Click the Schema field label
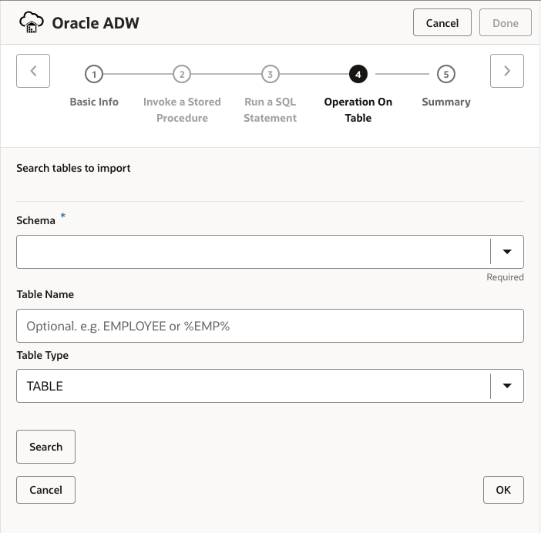 click(36, 220)
